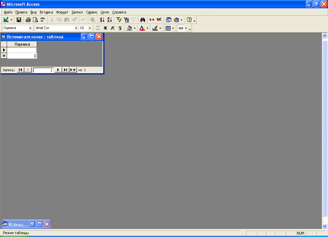Click the main window vertical scrollbar down arrow

coord(324,226)
